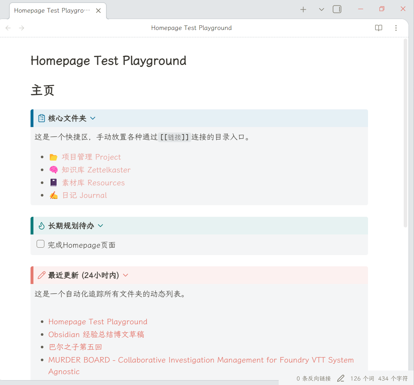Collapse the 核心文件夹 callout
The width and height of the screenshot is (414, 385).
(x=93, y=118)
